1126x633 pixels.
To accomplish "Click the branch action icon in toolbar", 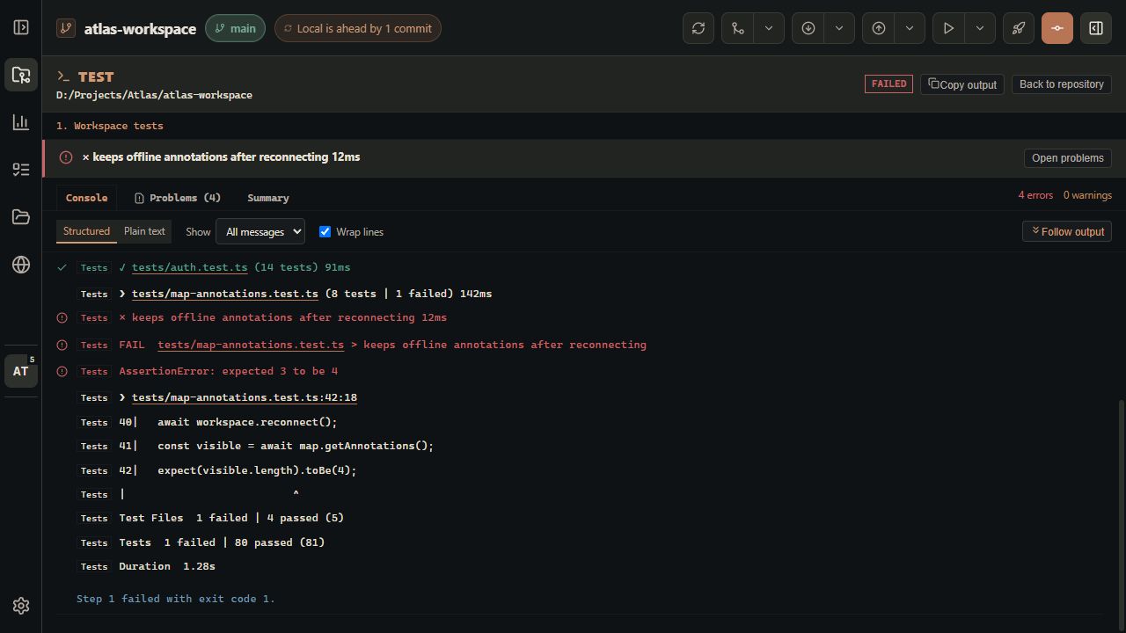I will point(737,28).
